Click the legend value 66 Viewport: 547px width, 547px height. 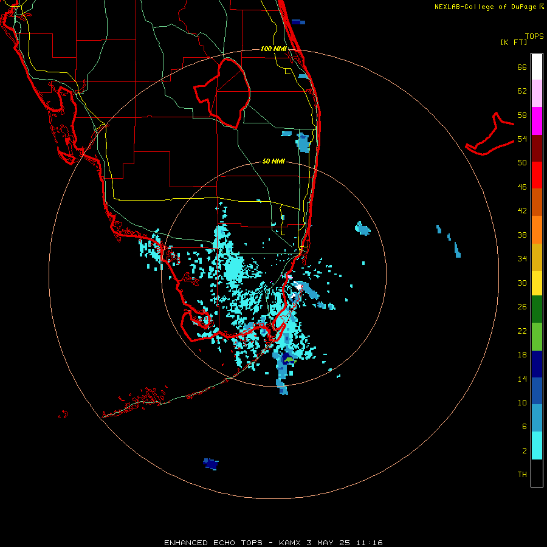[522, 67]
